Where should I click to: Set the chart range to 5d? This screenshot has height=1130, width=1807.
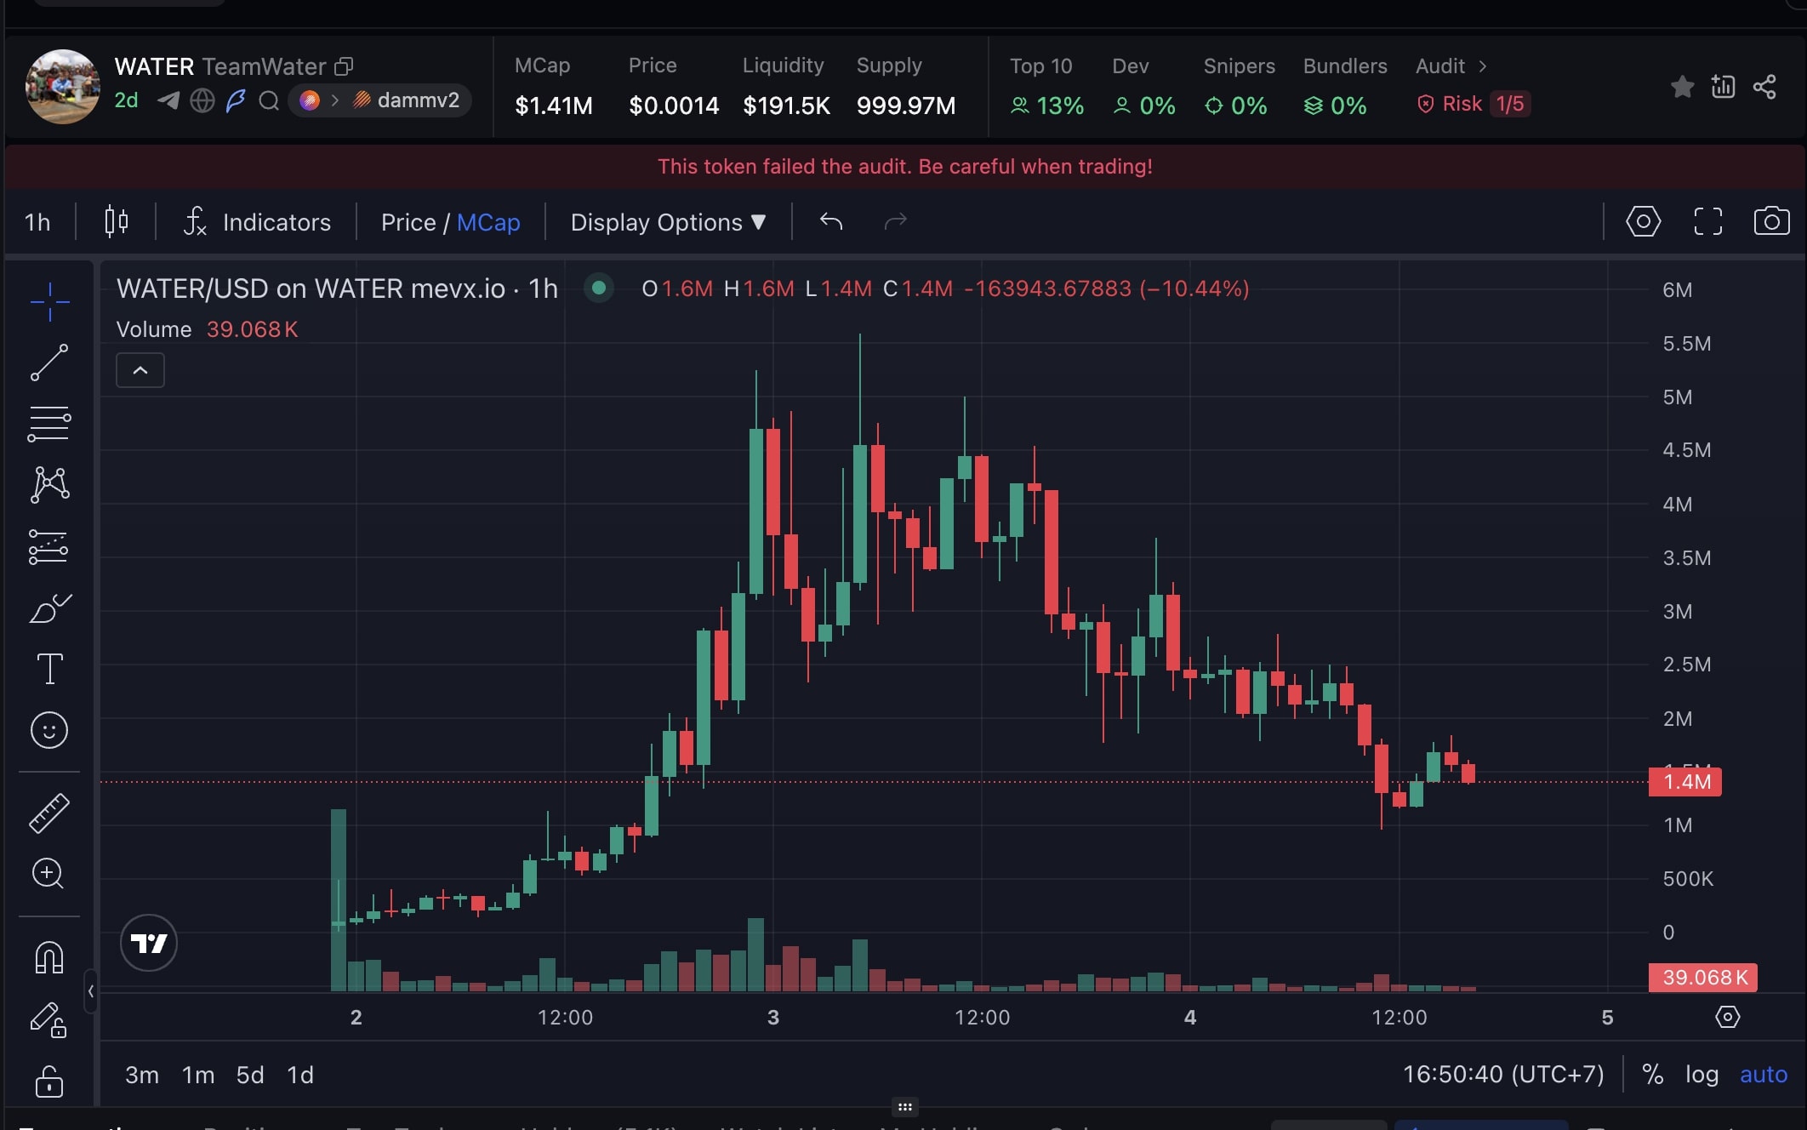pyautogui.click(x=250, y=1075)
